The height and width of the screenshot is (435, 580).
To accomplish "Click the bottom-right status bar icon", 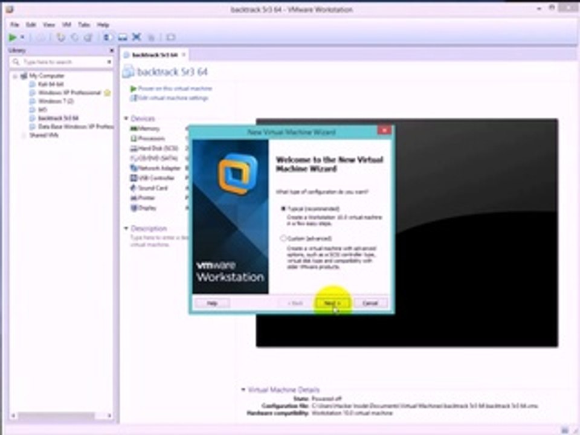I will click(565, 430).
